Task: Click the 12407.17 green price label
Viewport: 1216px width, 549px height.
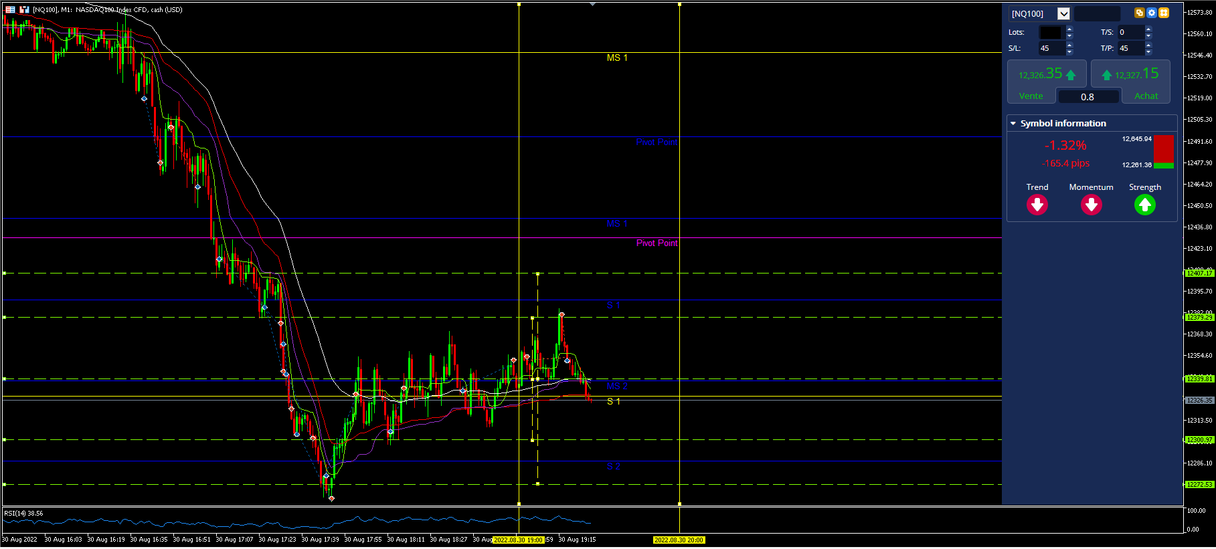Action: 1199,273
